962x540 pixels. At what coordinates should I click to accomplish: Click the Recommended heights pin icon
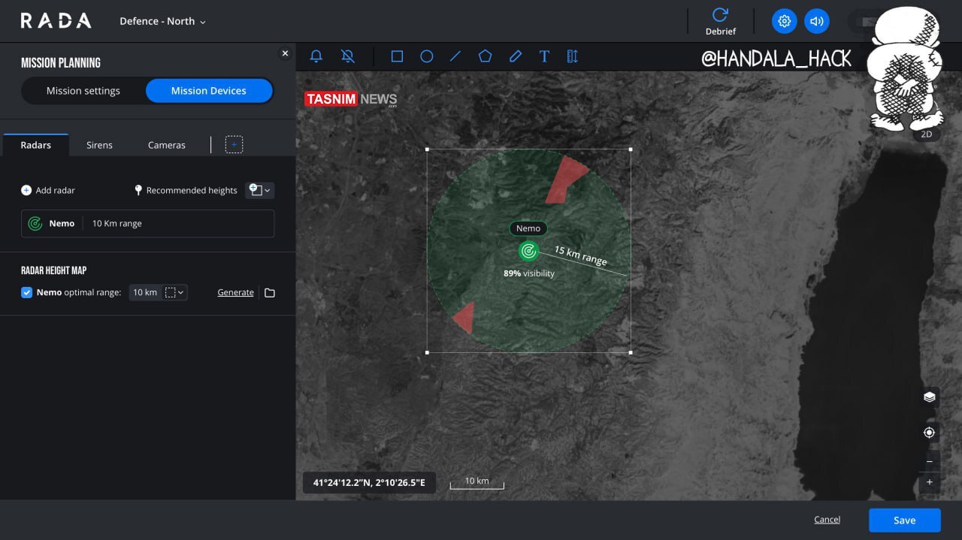click(138, 190)
